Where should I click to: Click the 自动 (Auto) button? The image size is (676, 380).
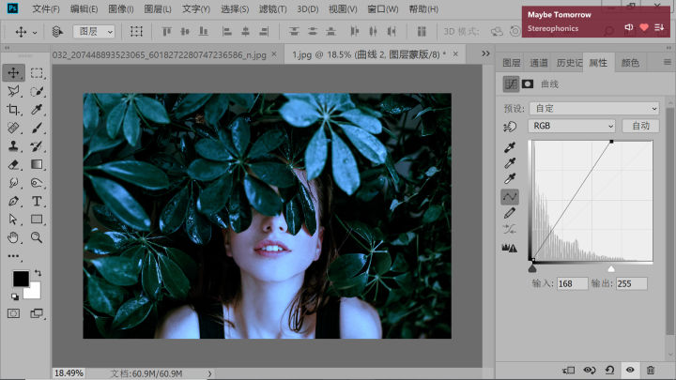tap(640, 126)
